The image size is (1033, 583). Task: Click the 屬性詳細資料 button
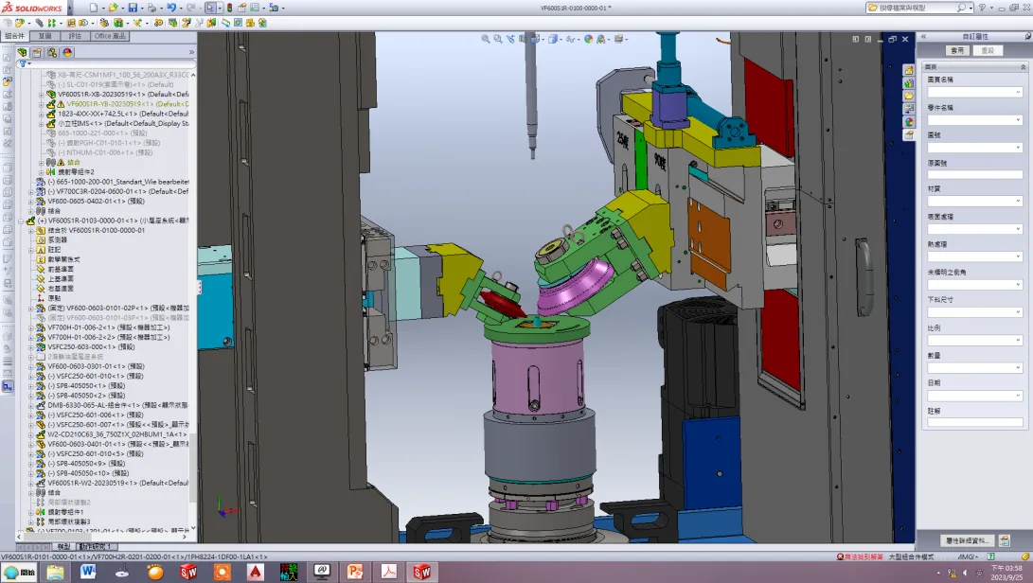(967, 540)
